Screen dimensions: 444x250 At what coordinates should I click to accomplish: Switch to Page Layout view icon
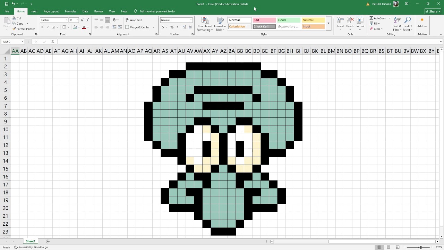(x=388, y=247)
